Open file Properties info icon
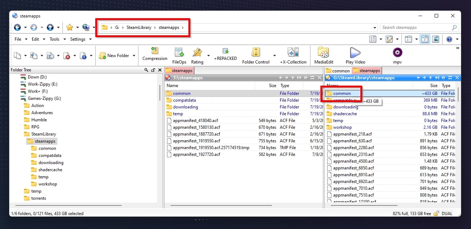 [x=83, y=55]
